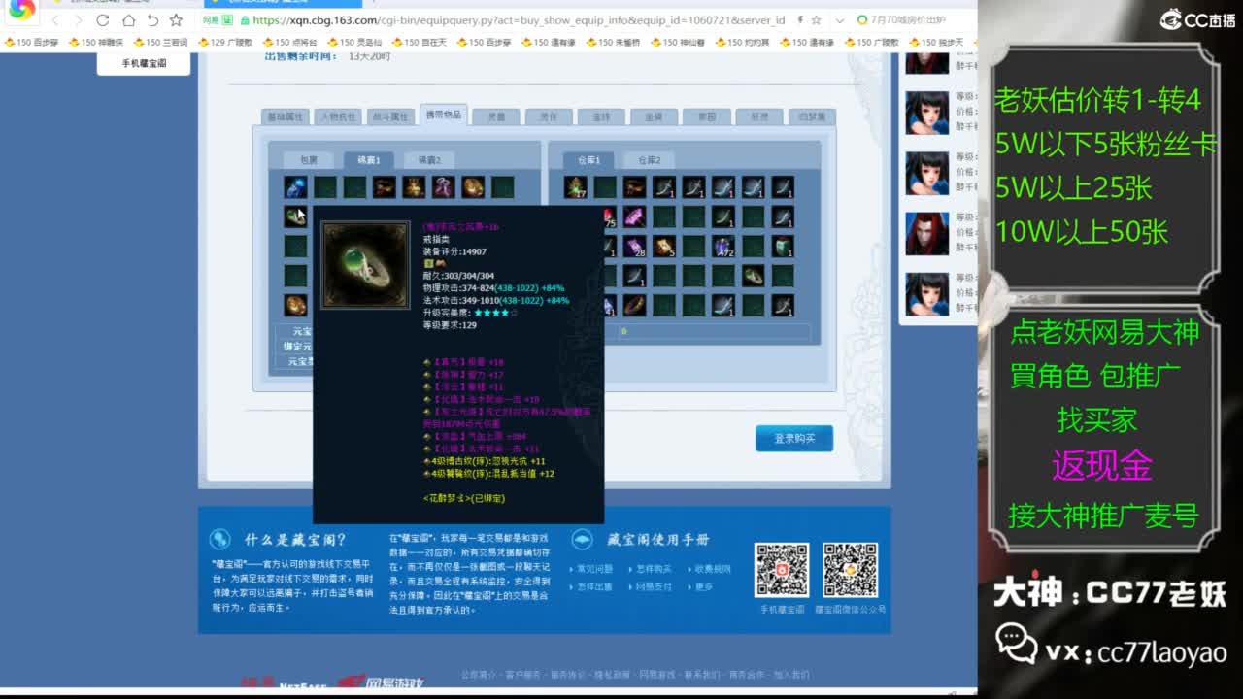Open the 怎样购买 help link

pyautogui.click(x=655, y=569)
